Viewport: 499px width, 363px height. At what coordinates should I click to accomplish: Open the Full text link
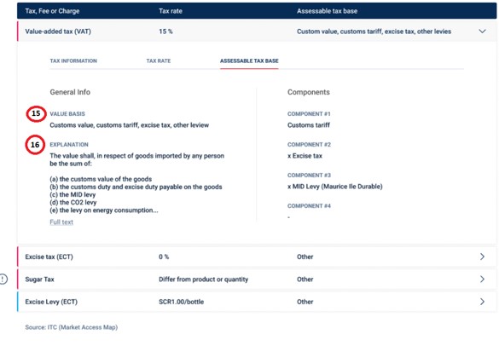(61, 222)
